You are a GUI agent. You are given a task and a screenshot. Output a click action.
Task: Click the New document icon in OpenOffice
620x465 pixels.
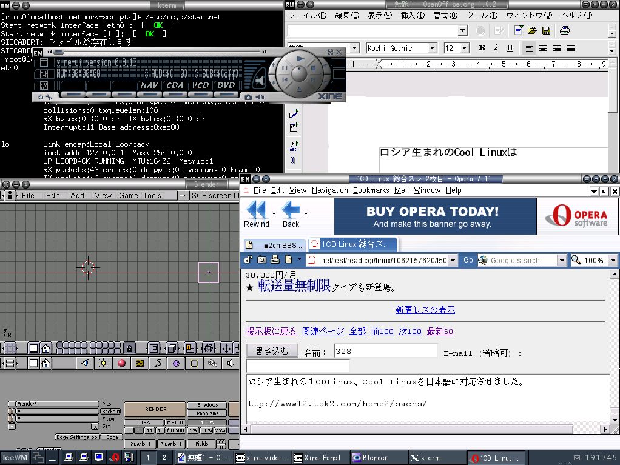pyautogui.click(x=518, y=30)
